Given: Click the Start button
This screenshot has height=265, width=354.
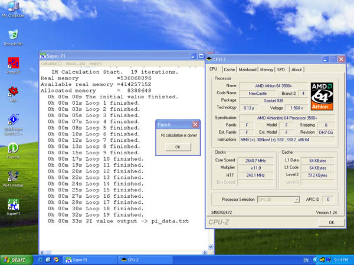Looking at the screenshot, I should tap(17, 260).
